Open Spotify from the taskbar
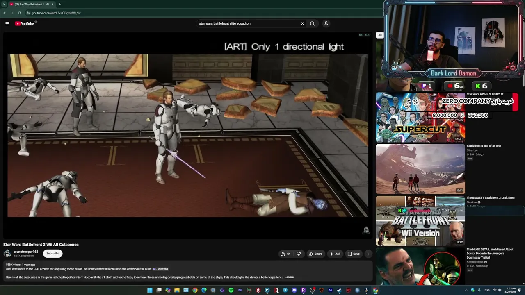Image resolution: width=525 pixels, height=295 pixels. click(231, 290)
